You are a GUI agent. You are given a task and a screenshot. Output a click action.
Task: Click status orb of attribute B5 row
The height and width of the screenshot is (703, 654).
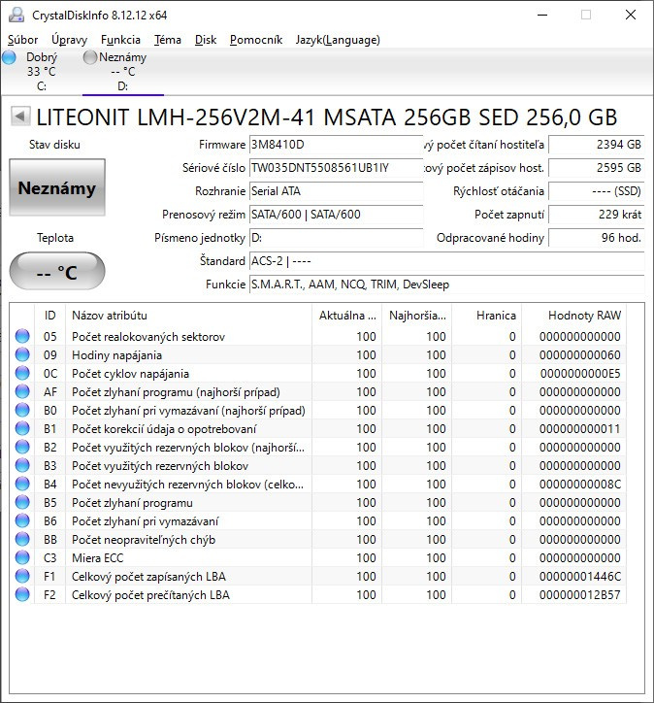pos(22,502)
